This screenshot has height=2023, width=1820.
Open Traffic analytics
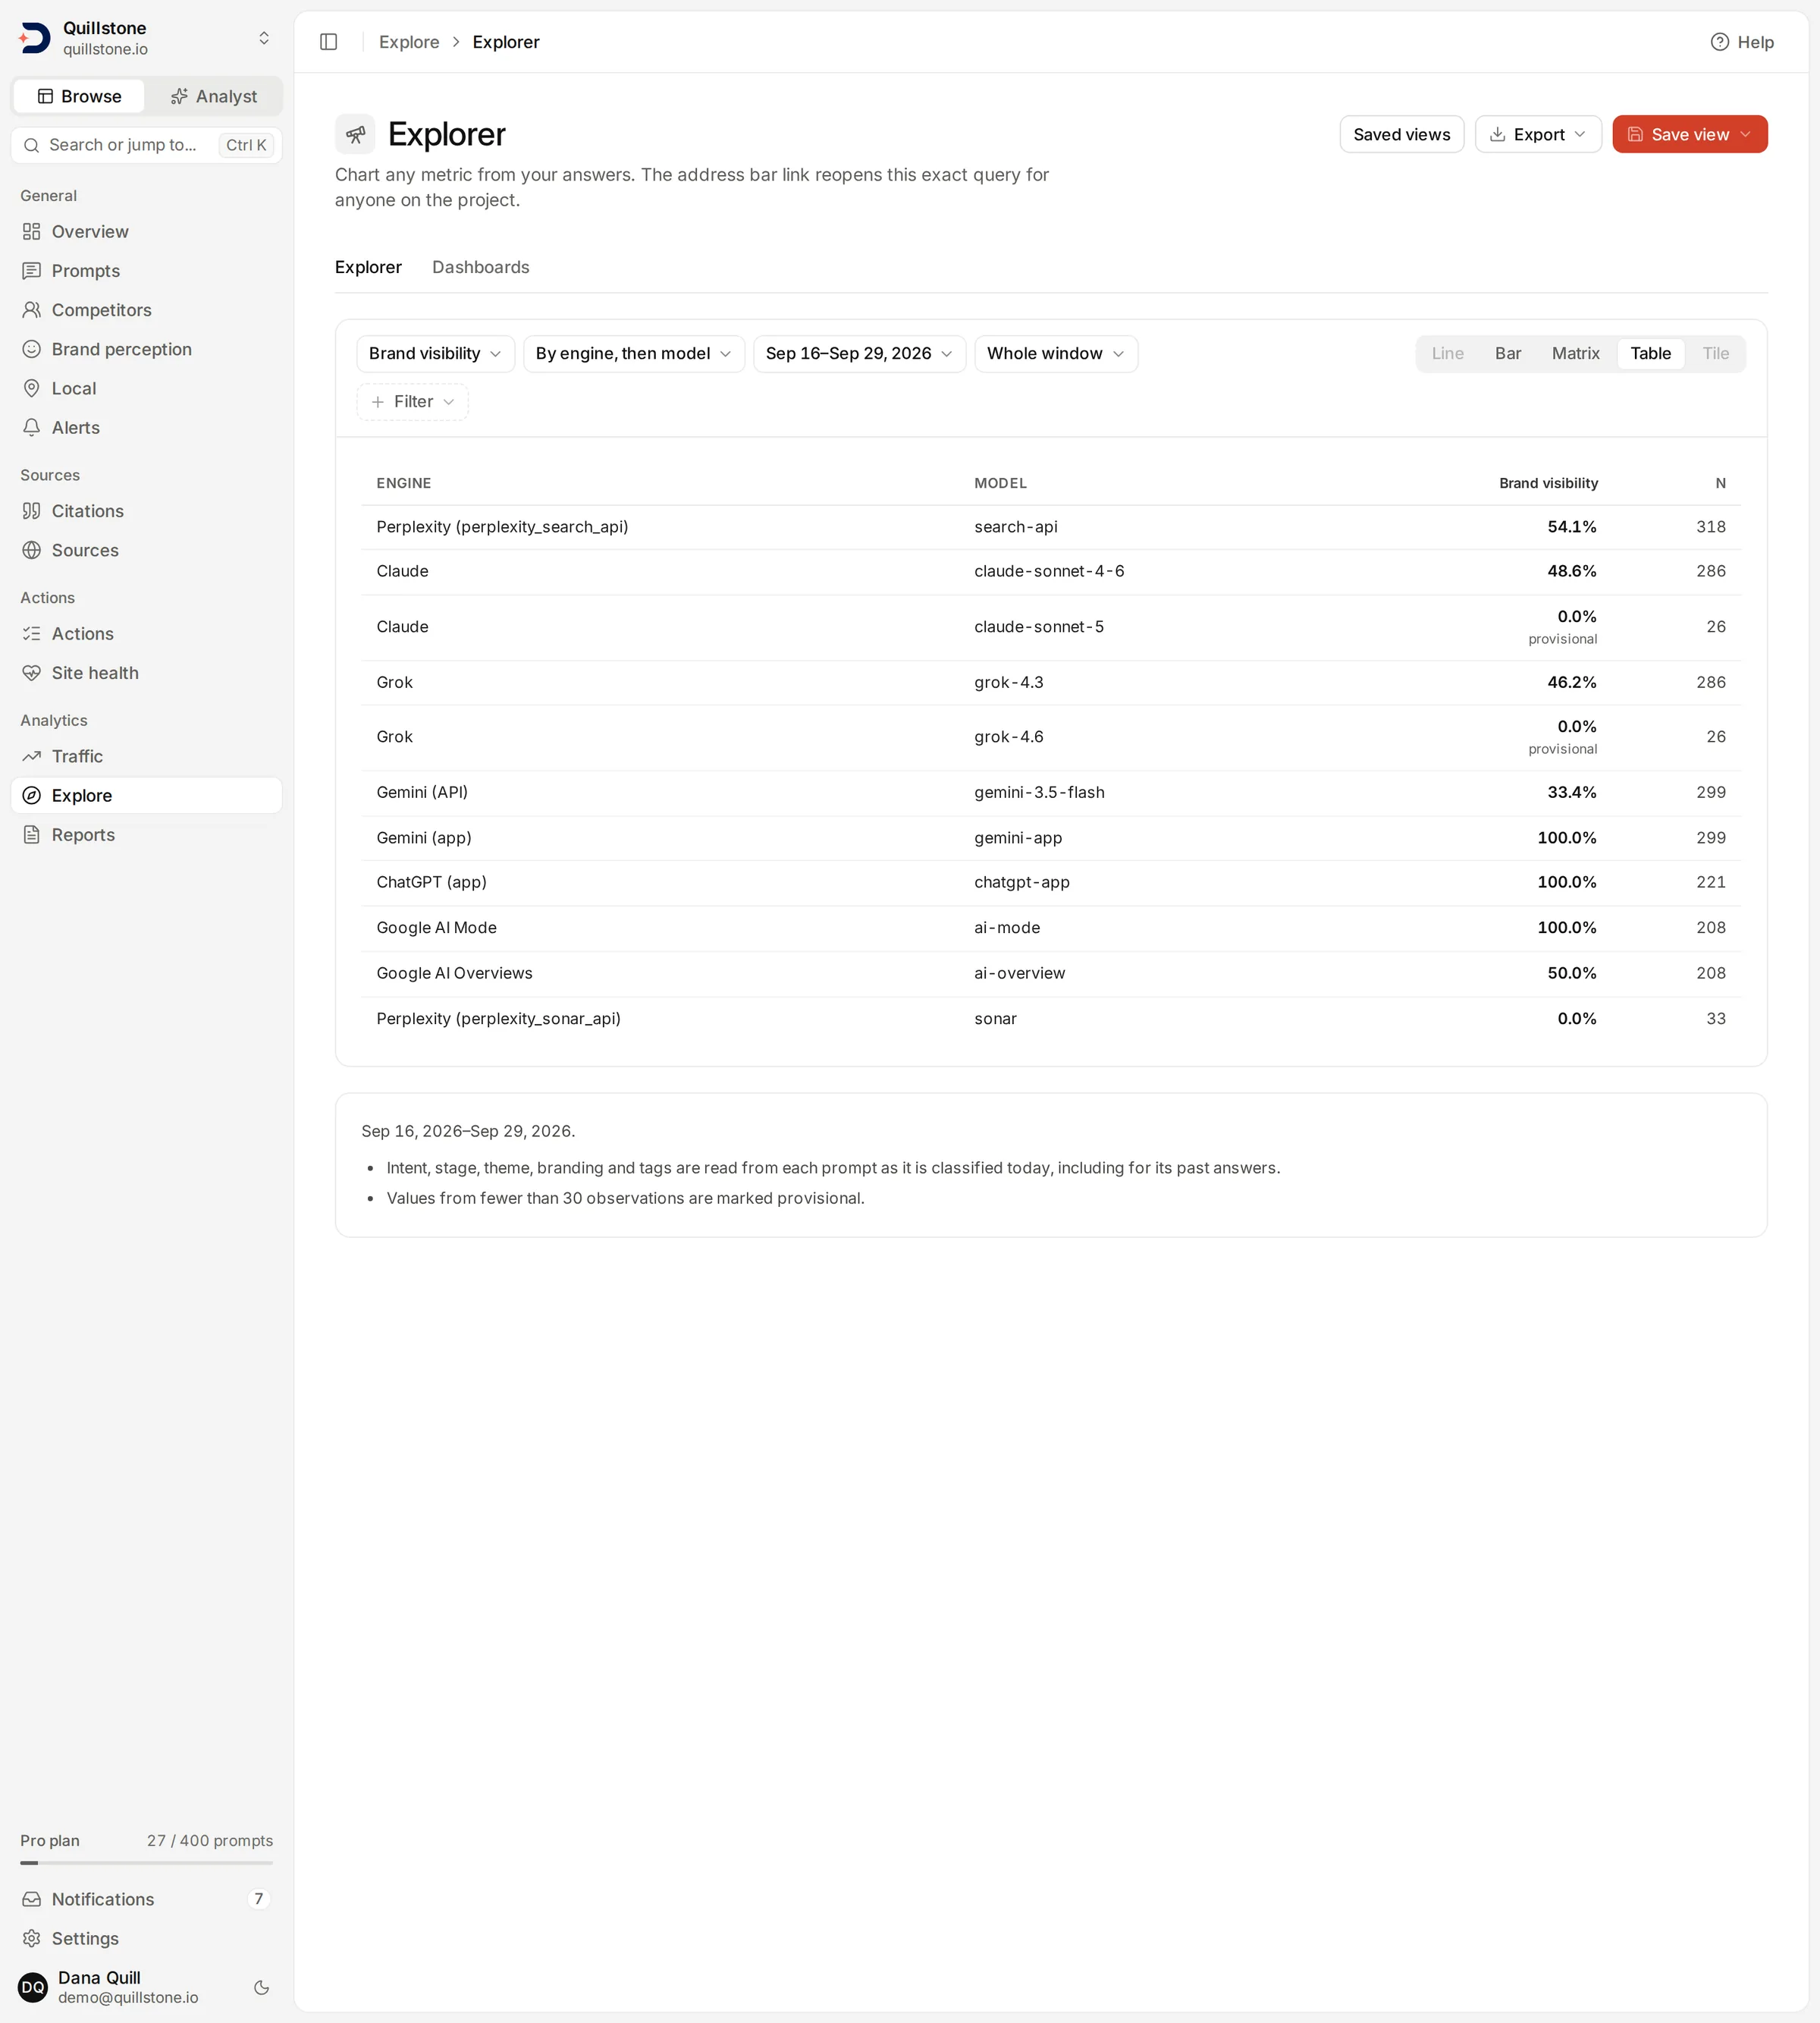[146, 756]
